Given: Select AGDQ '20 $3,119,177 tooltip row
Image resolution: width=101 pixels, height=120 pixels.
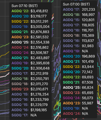Looking at the screenshot, I should (29, 16).
